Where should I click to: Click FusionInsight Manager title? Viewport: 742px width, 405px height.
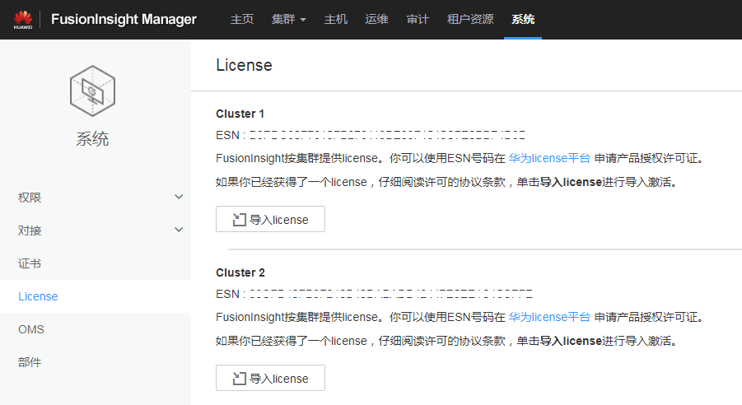[124, 20]
